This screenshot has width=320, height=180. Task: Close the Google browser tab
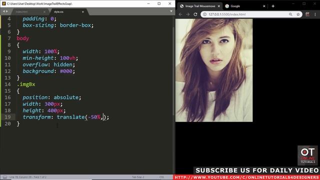pyautogui.click(x=264, y=6)
